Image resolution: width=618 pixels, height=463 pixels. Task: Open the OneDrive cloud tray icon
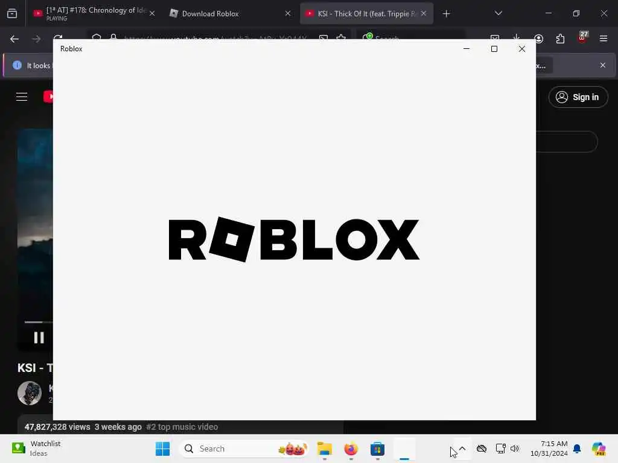click(481, 449)
